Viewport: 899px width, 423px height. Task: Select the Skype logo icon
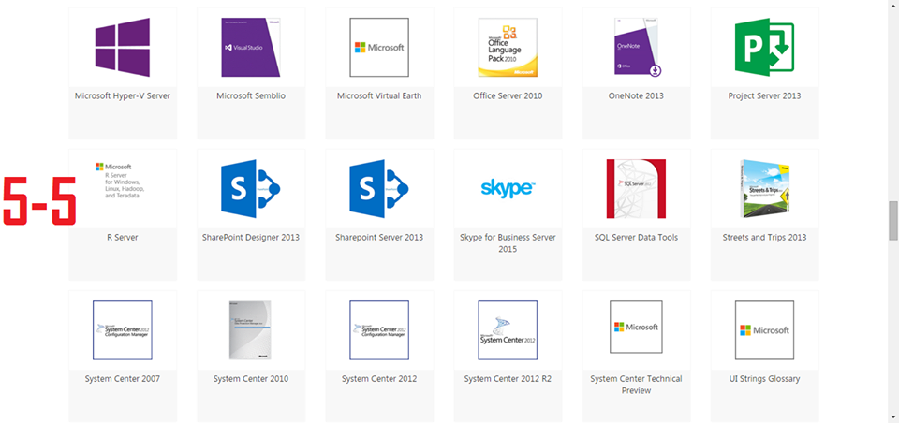508,188
